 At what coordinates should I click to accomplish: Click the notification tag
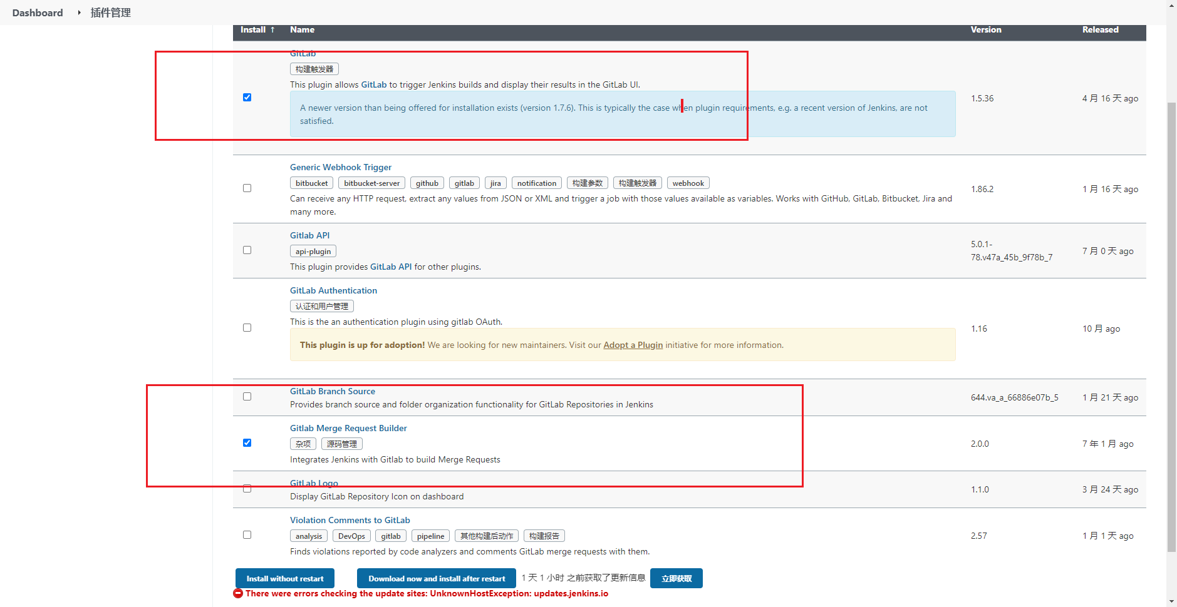tap(537, 183)
